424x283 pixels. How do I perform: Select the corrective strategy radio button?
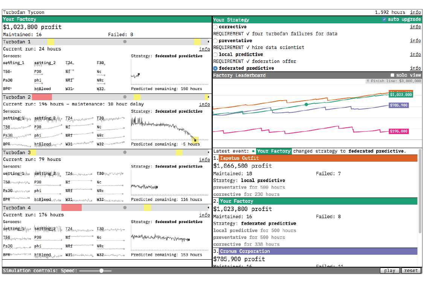point(215,27)
